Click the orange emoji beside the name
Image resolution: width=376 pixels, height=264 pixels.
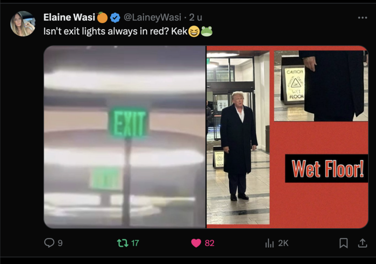click(x=103, y=17)
